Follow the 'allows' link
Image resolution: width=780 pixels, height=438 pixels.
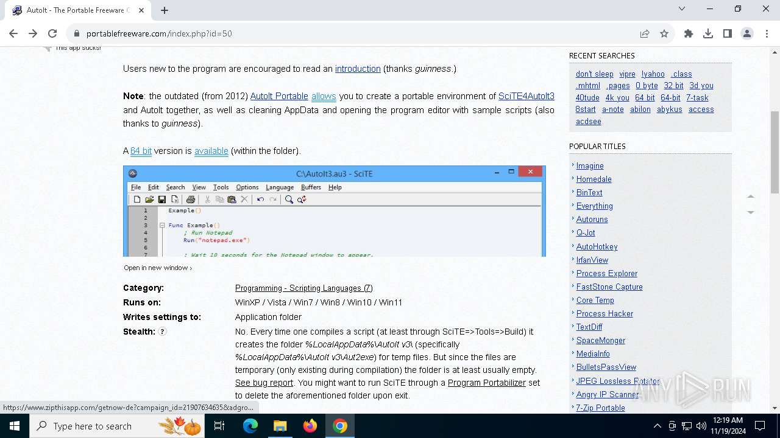point(324,96)
